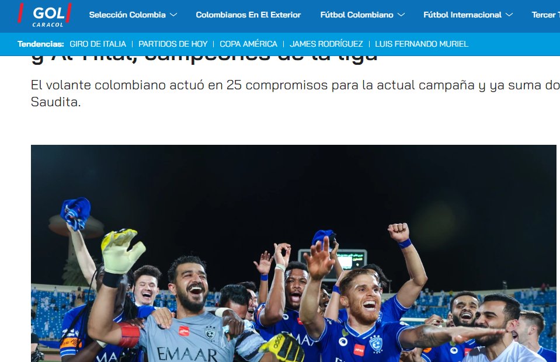Expand the Fútbol Internacional chevron arrow

[509, 15]
